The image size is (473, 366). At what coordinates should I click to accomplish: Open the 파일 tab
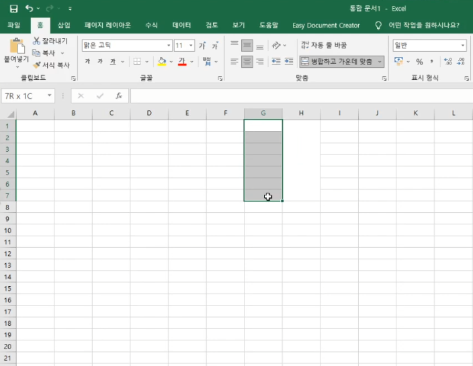coord(14,25)
